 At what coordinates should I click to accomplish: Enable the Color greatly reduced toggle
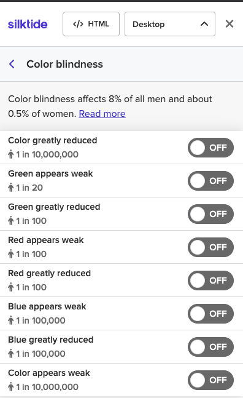point(210,148)
